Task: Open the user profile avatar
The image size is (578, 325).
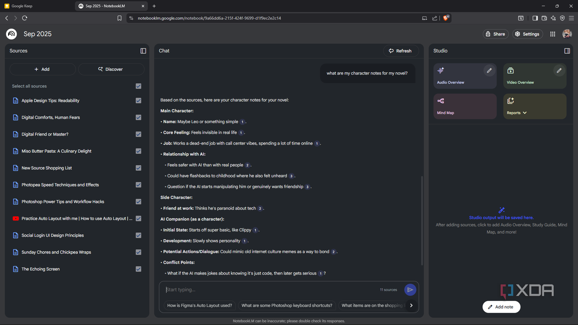Action: (567, 34)
